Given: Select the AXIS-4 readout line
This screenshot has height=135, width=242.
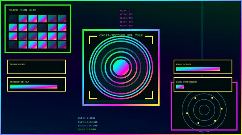Looking at the screenshot, I should [126, 22].
